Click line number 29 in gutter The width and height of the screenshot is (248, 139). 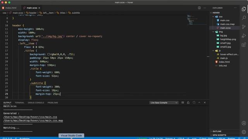(6, 94)
